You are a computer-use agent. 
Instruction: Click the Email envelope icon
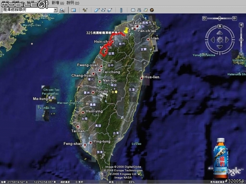click(x=133, y=10)
